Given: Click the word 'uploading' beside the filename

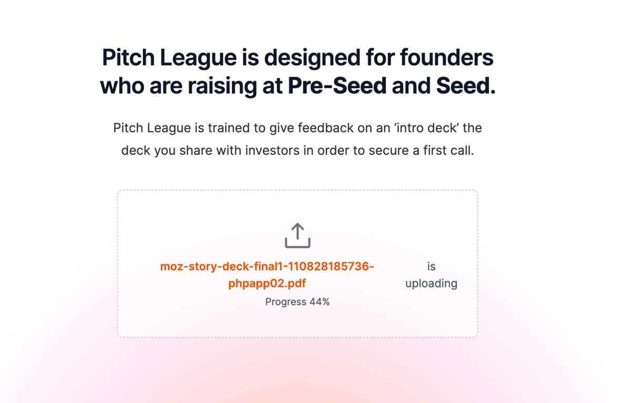Looking at the screenshot, I should coord(431,283).
